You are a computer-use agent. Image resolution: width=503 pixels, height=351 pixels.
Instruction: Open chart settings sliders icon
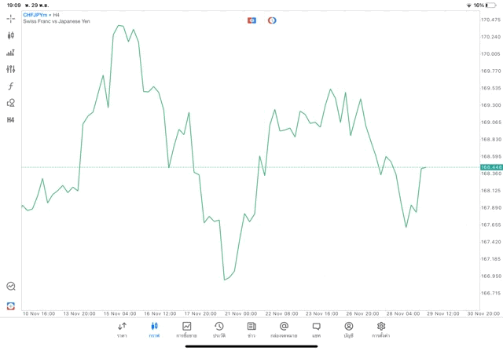click(10, 69)
